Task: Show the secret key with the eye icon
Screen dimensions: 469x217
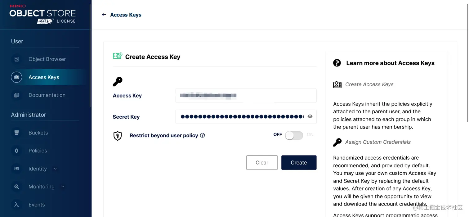Action: tap(310, 116)
